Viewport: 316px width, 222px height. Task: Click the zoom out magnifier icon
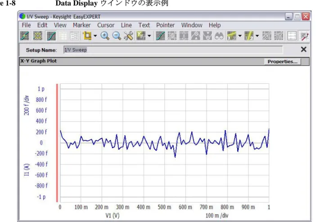117,36
